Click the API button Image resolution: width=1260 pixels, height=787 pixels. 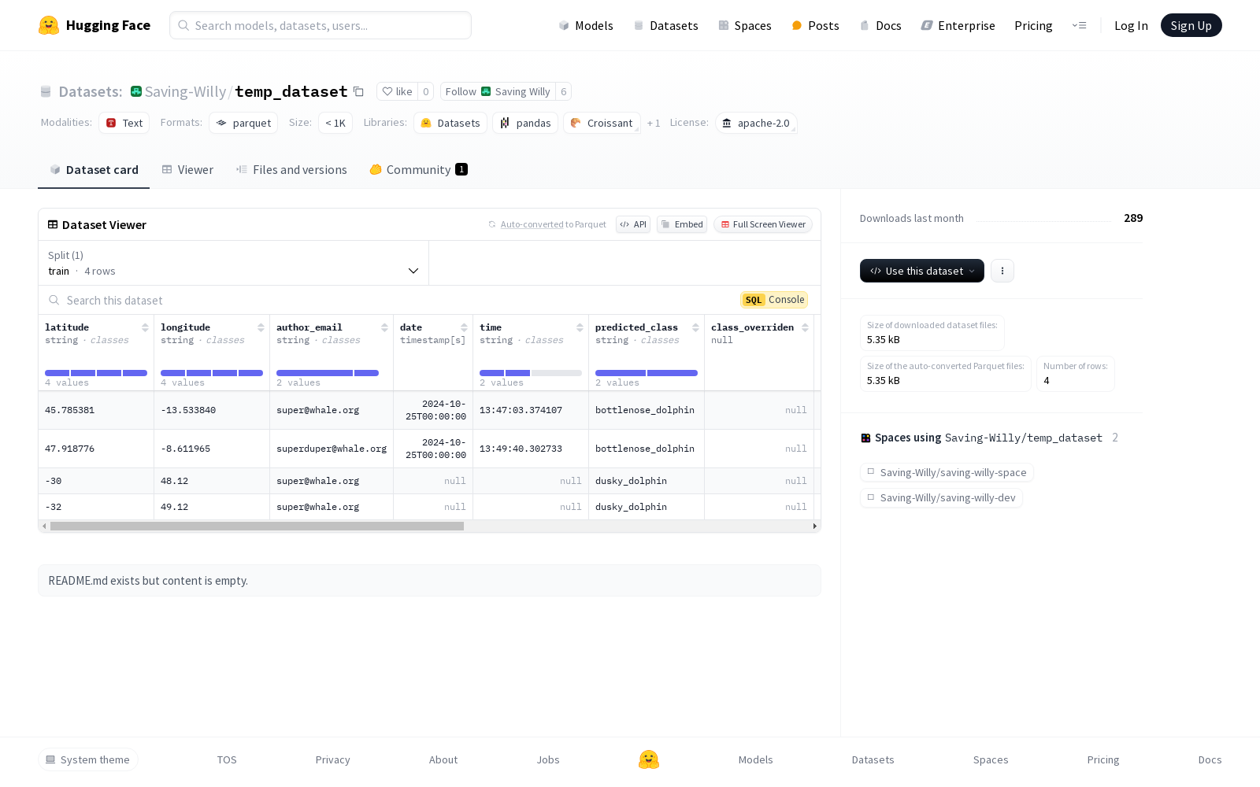click(x=633, y=224)
